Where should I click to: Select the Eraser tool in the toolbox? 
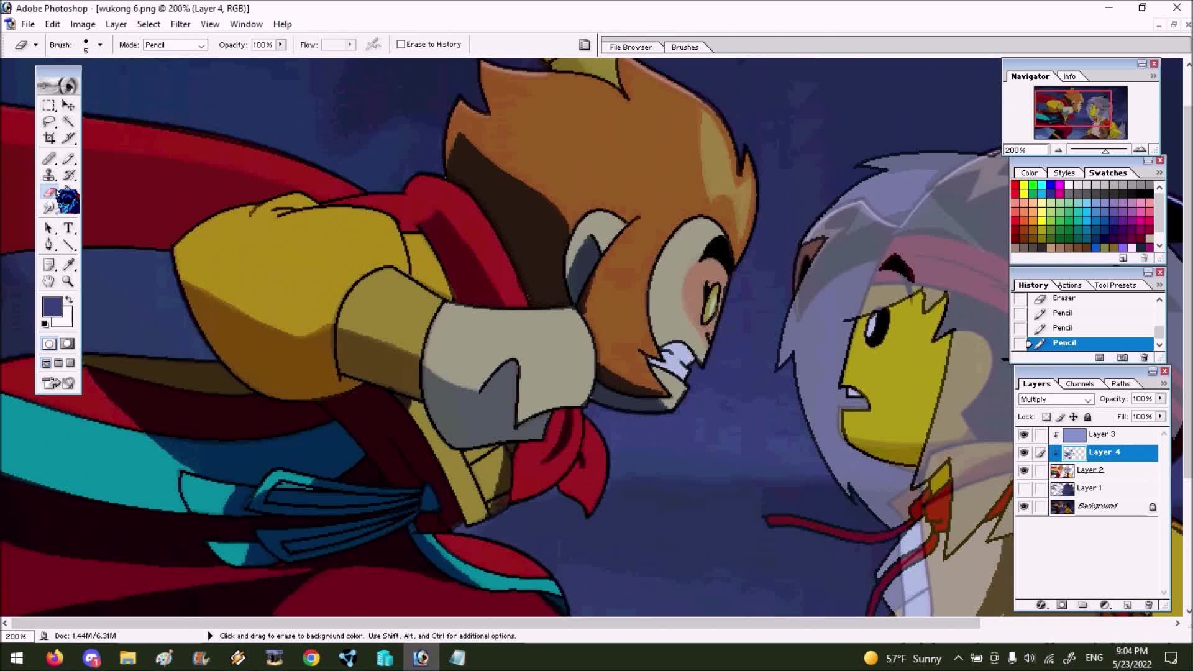pos(48,192)
